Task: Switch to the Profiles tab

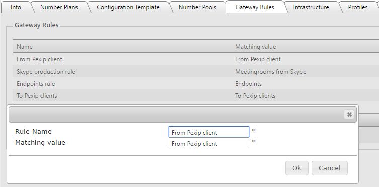Action: point(358,7)
